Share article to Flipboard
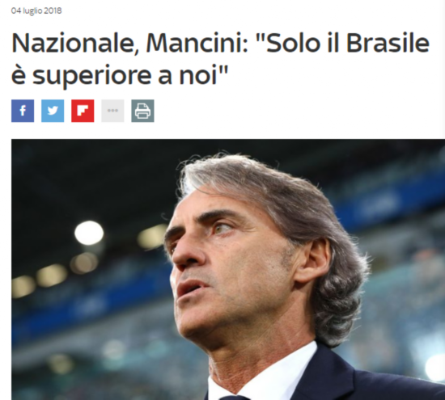Image resolution: width=445 pixels, height=400 pixels. (83, 111)
